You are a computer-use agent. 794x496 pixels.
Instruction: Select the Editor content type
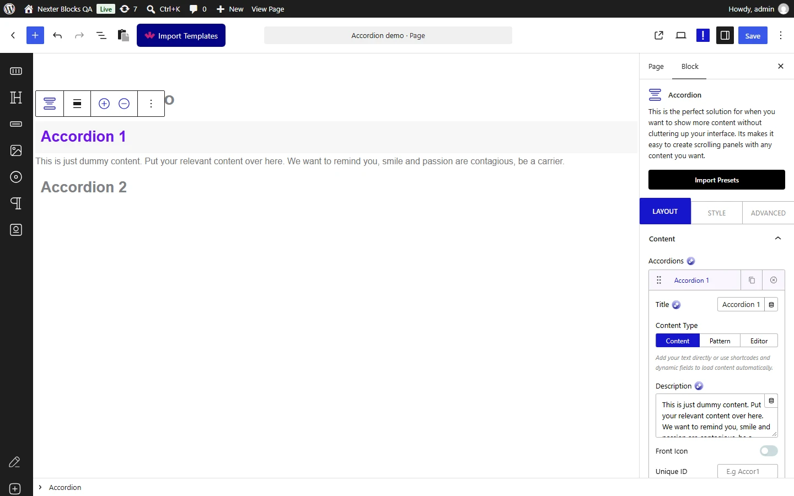(x=759, y=341)
